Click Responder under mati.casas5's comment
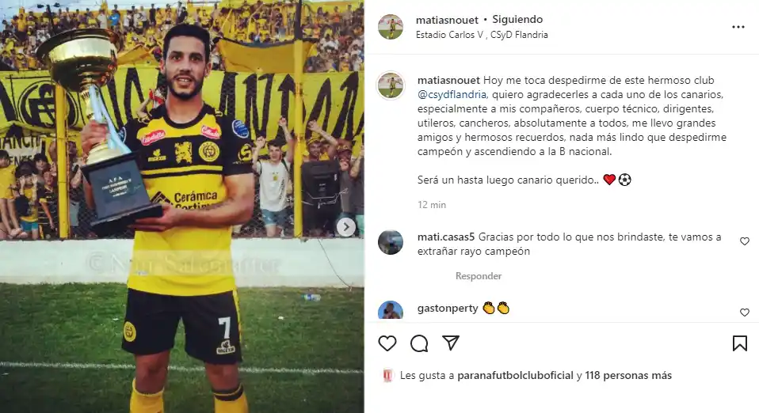The width and height of the screenshot is (759, 413). [479, 276]
